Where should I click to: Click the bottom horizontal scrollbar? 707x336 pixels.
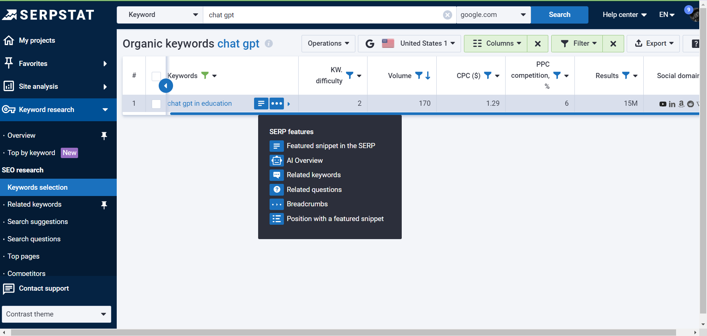(x=343, y=333)
